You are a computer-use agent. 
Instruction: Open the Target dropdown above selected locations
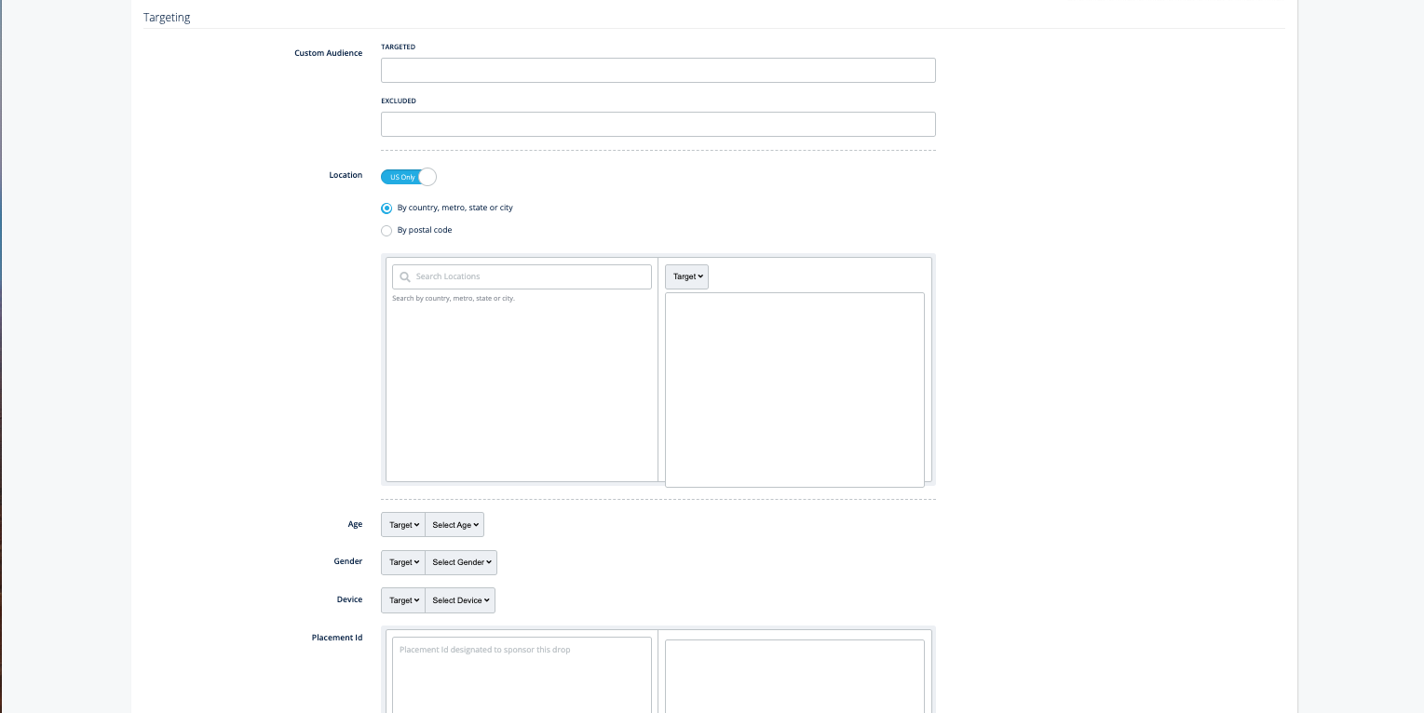tap(686, 276)
